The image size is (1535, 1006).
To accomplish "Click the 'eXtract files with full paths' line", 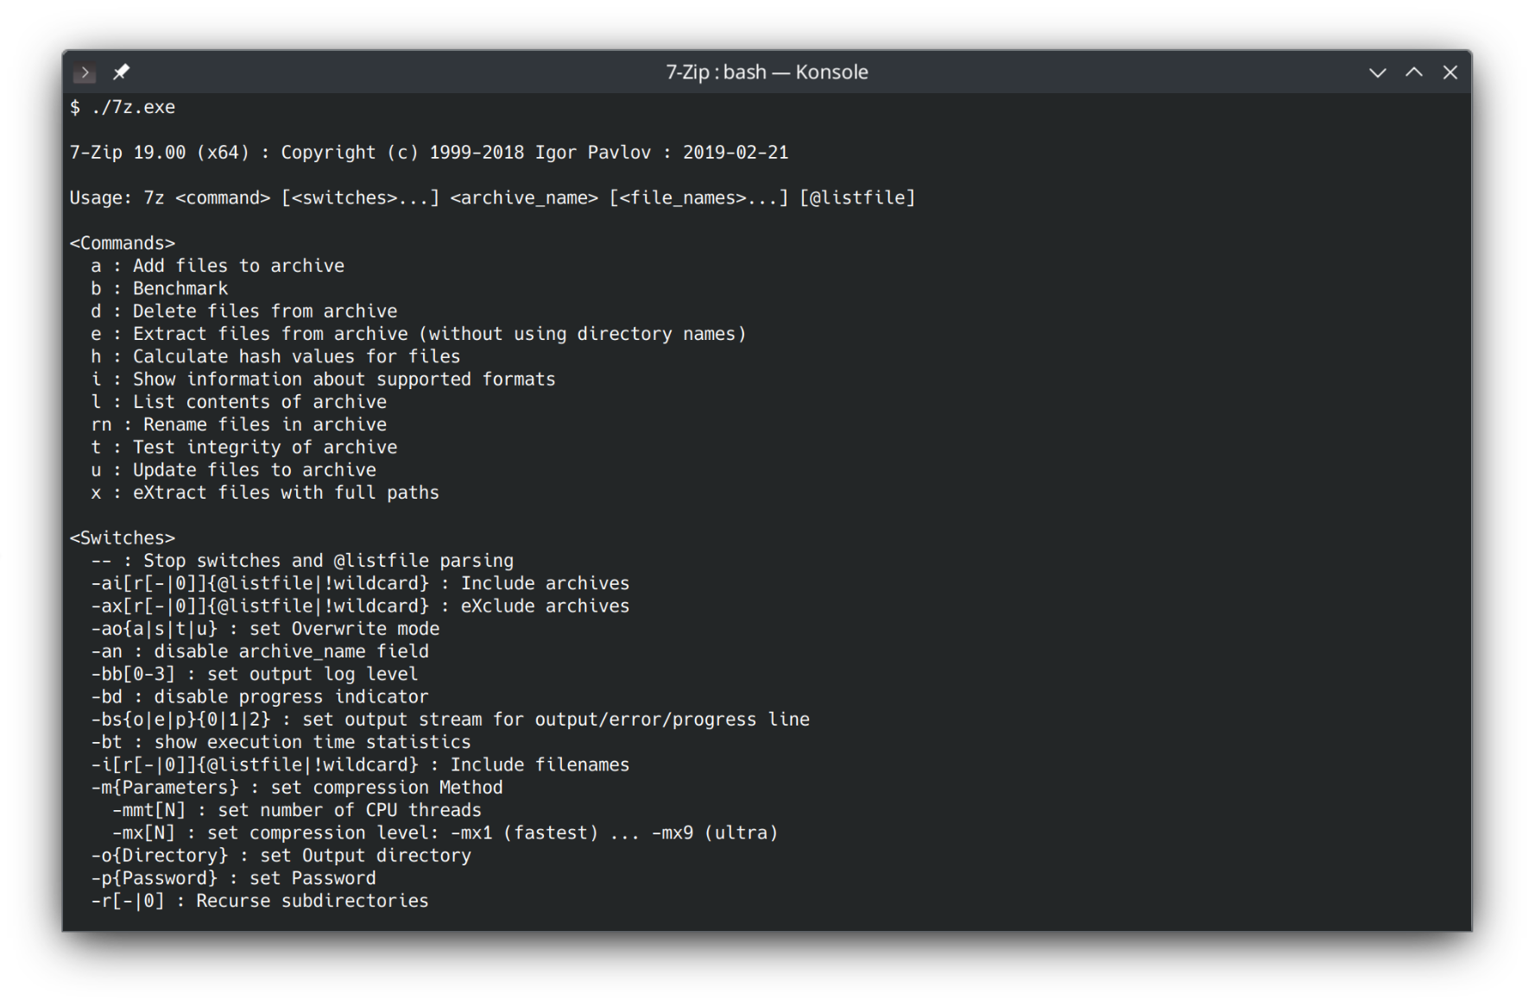I will (x=265, y=493).
